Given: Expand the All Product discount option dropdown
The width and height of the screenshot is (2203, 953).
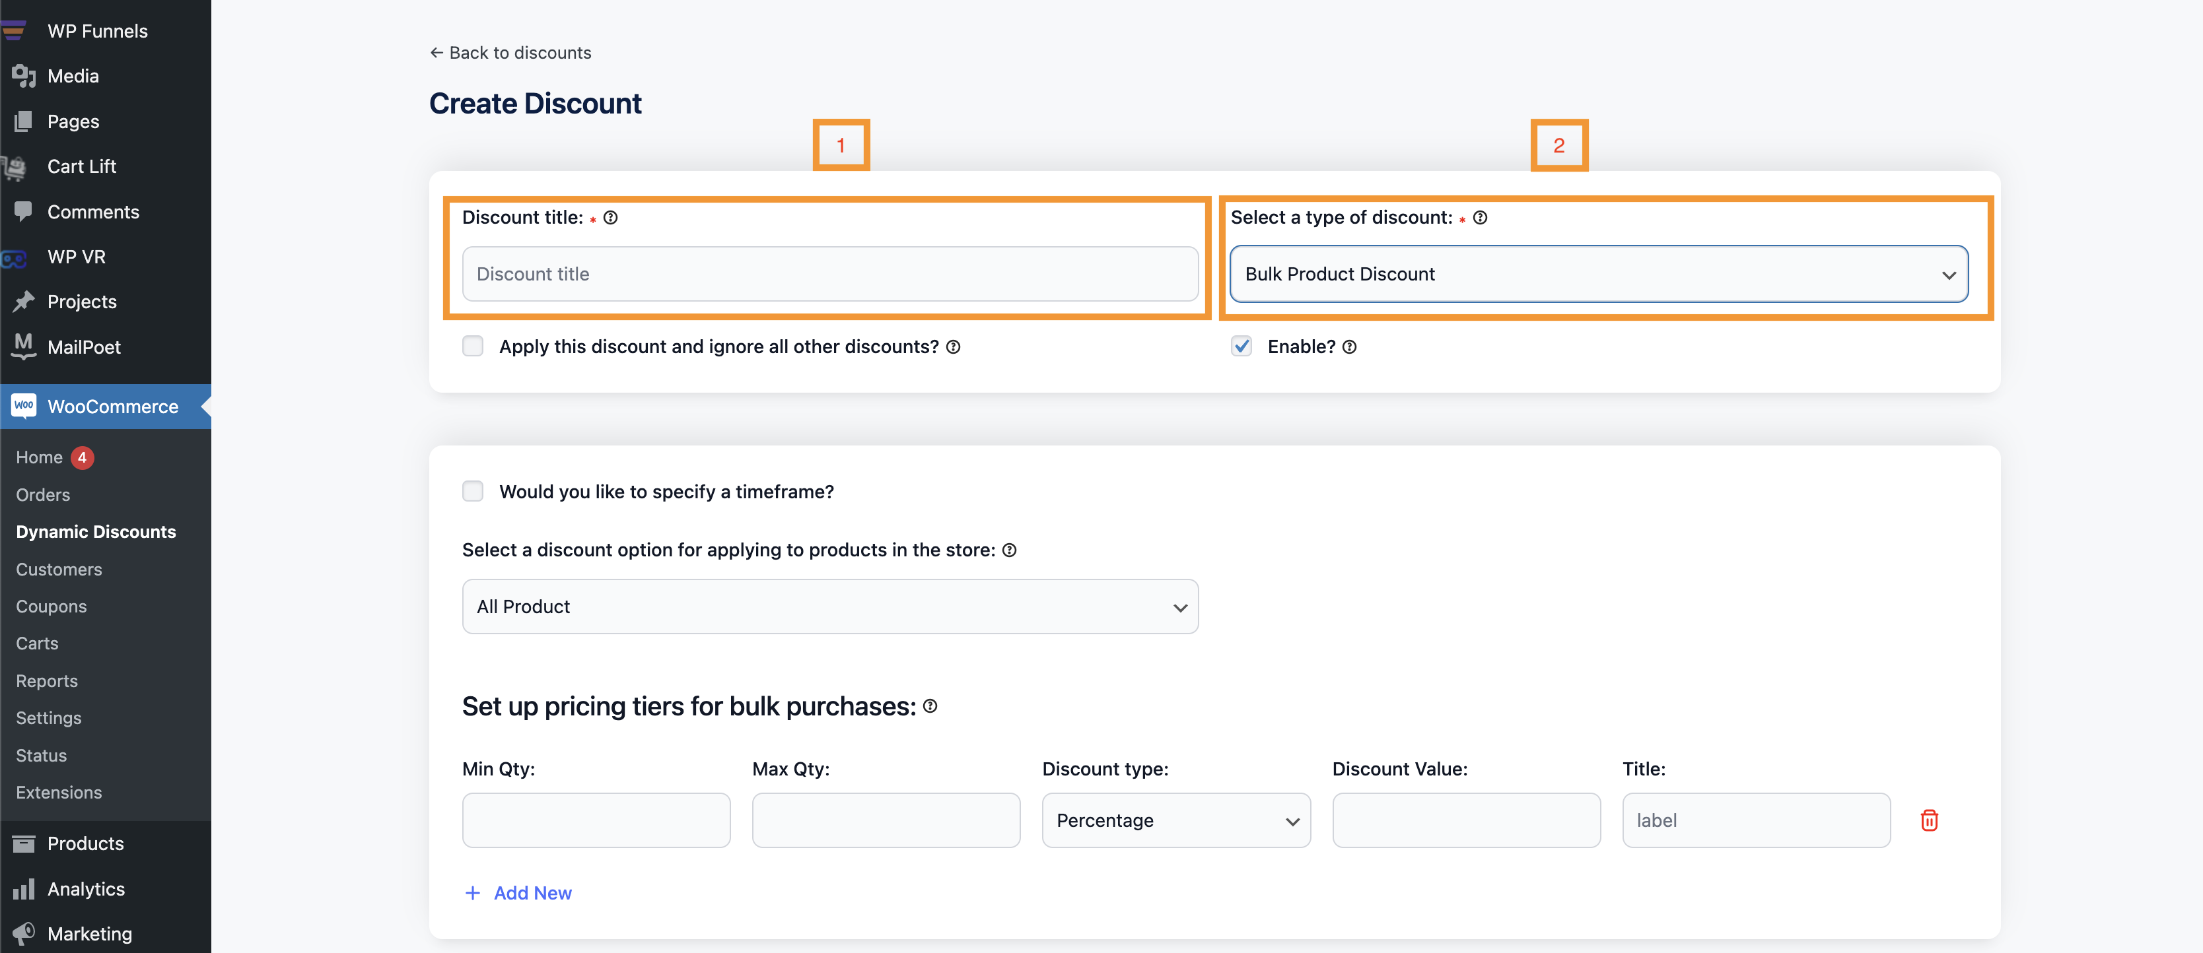Looking at the screenshot, I should 830,605.
